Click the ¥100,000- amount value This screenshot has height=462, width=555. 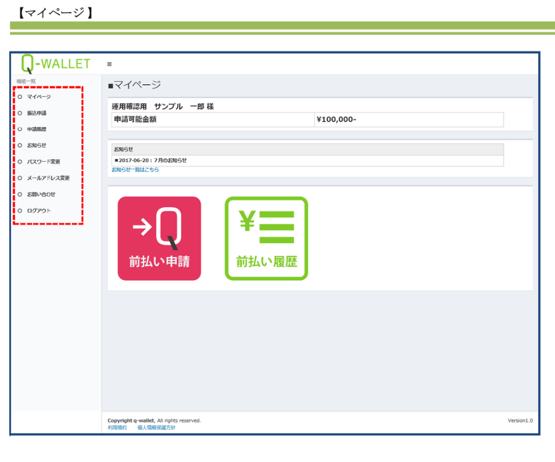pos(336,119)
